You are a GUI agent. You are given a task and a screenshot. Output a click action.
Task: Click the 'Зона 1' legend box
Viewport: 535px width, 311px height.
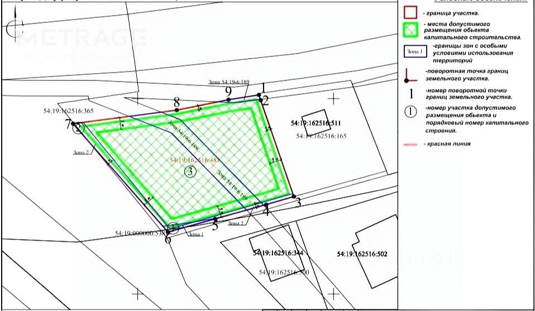coord(415,51)
